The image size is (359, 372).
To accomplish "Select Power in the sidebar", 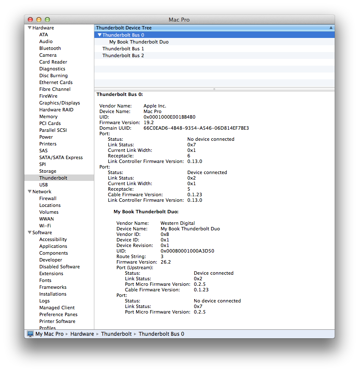I will [x=46, y=137].
